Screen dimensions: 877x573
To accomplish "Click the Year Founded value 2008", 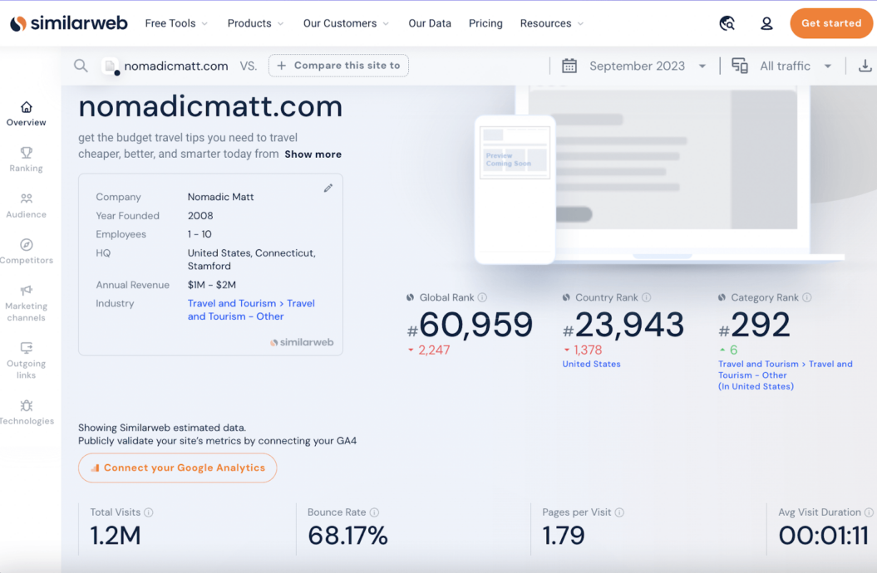I will (x=200, y=216).
